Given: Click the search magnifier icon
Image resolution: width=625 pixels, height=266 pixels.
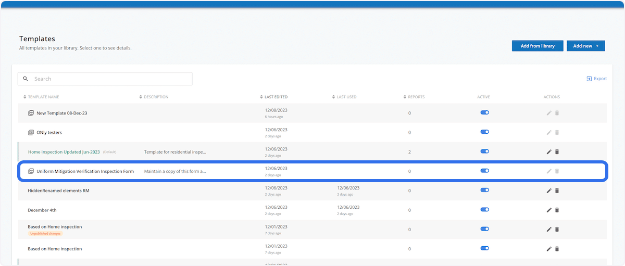Looking at the screenshot, I should pyautogui.click(x=26, y=79).
